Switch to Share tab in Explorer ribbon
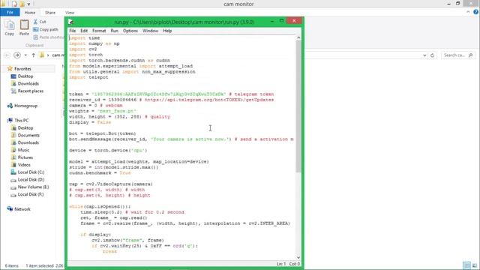Viewport: 480px width, 270px height. pos(50,13)
